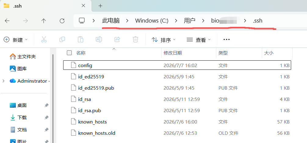Sort by 类型 column header
307x143 pixels.
pyautogui.click(x=223, y=53)
